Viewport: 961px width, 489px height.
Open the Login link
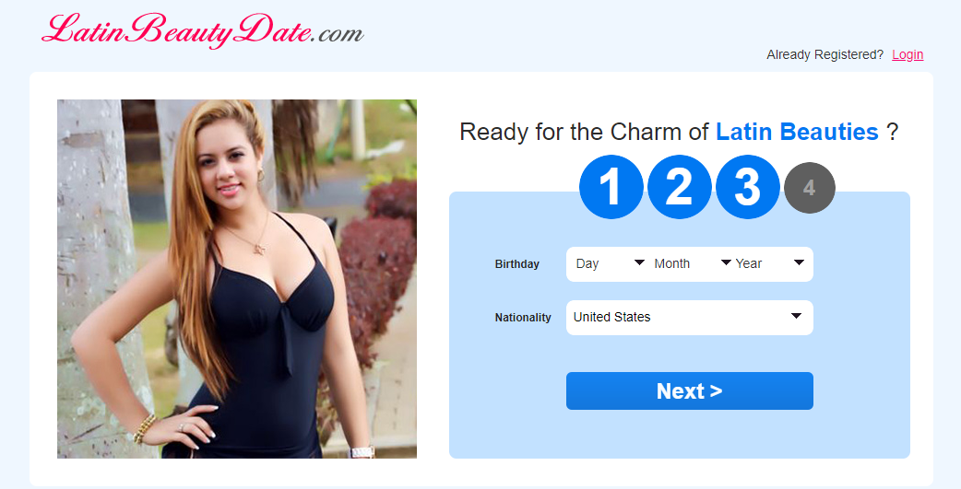tap(908, 54)
